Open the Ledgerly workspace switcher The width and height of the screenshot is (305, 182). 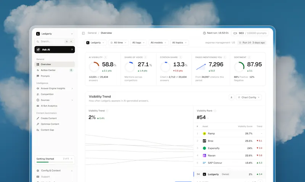[x=55, y=34]
